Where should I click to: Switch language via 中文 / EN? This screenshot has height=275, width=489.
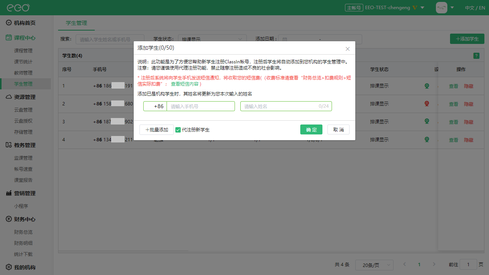(475, 8)
